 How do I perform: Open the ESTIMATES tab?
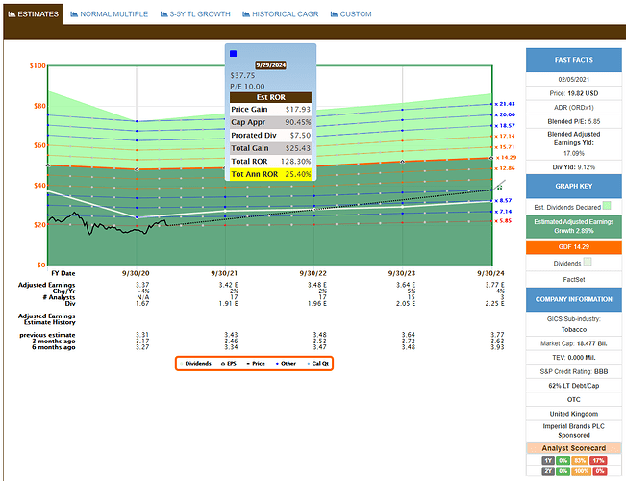tap(33, 14)
